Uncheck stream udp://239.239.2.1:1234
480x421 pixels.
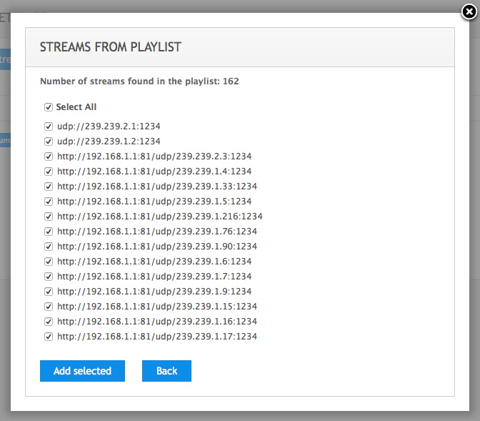(49, 127)
